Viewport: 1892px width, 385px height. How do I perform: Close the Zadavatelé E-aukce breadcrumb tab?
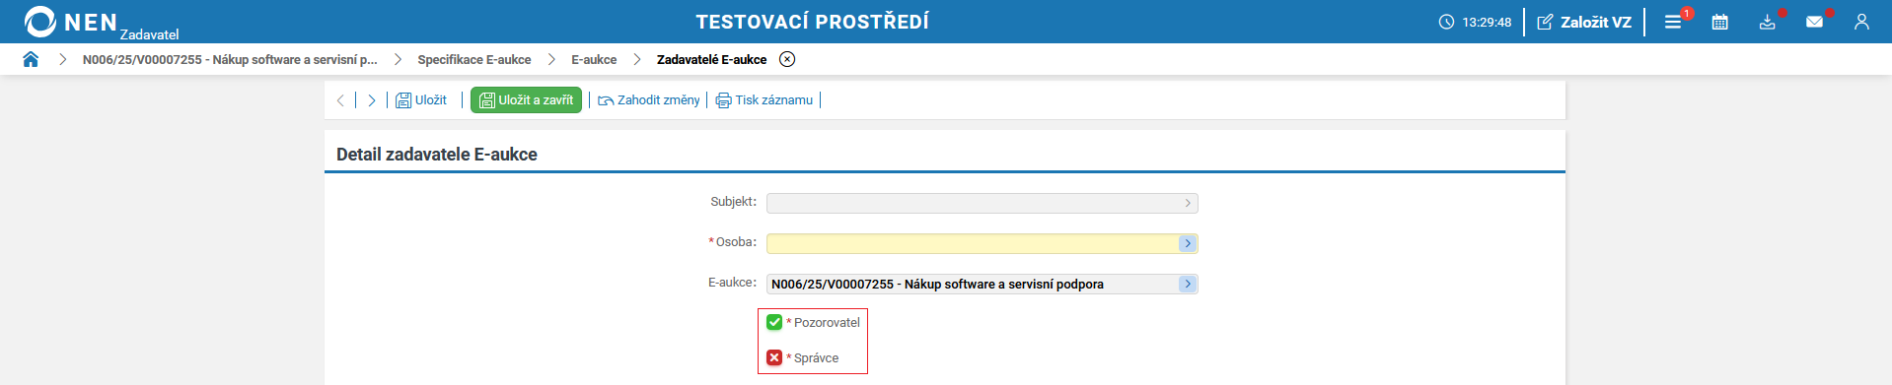[x=787, y=59]
